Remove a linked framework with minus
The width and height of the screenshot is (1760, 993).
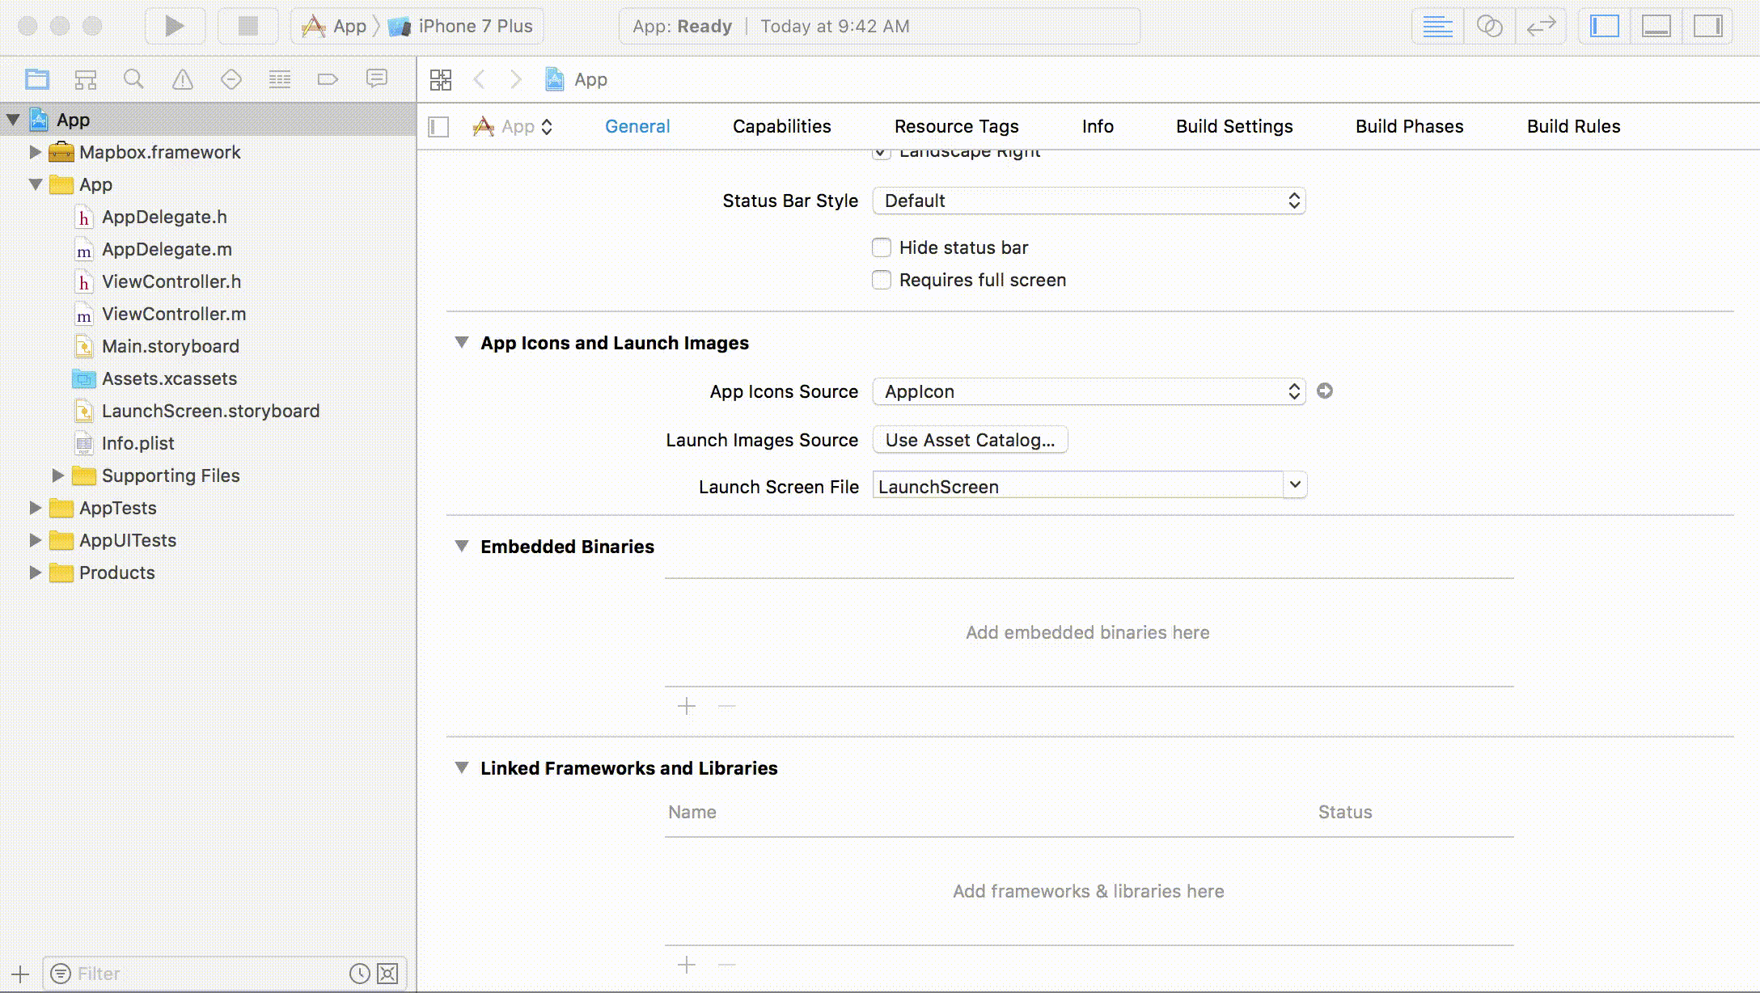point(727,965)
